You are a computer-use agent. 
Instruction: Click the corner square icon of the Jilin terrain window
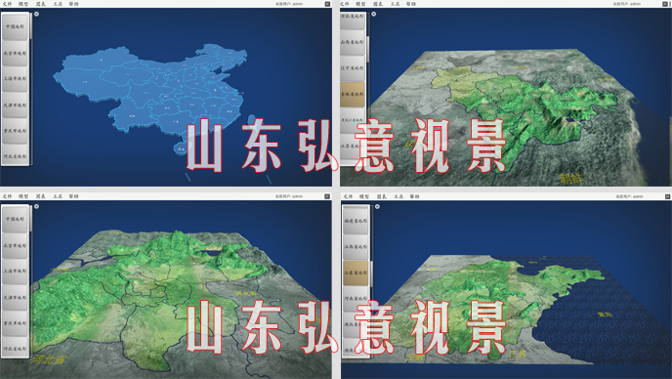tap(665, 4)
